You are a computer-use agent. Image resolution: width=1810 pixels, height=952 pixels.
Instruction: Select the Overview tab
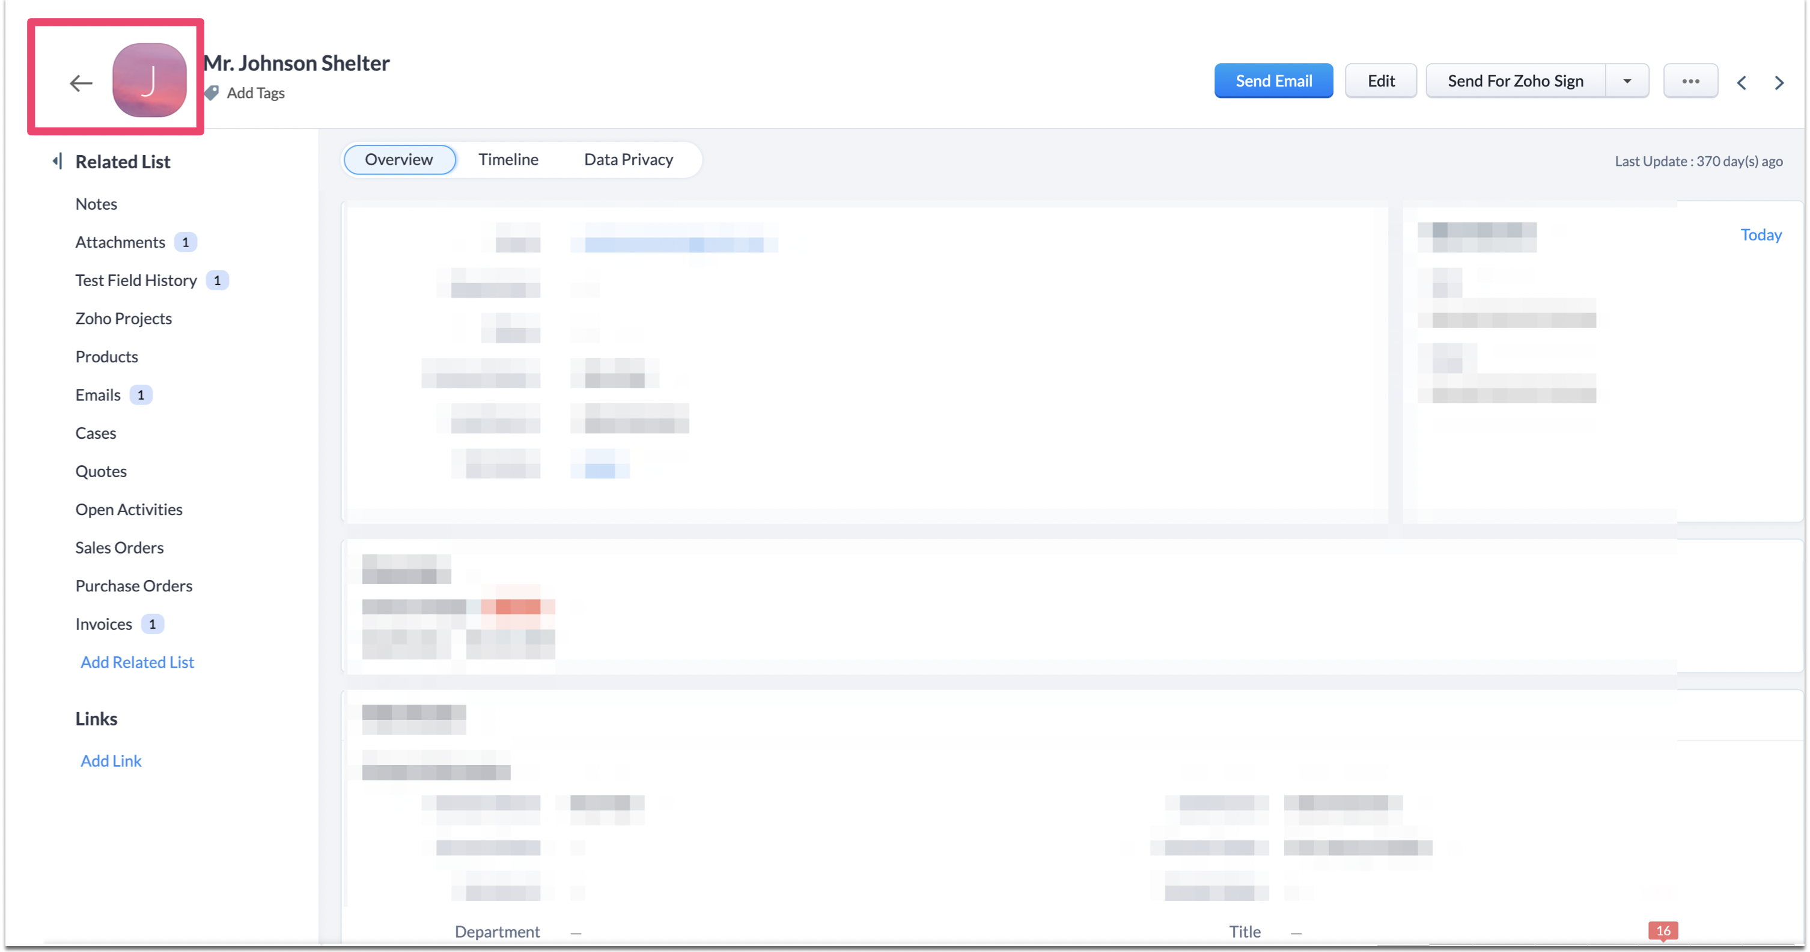click(399, 159)
